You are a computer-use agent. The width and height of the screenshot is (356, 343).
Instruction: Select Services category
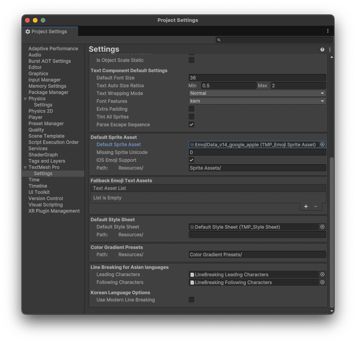pyautogui.click(x=38, y=149)
